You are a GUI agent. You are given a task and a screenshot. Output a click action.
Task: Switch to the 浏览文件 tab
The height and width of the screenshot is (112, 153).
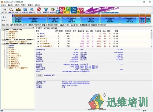(47, 28)
